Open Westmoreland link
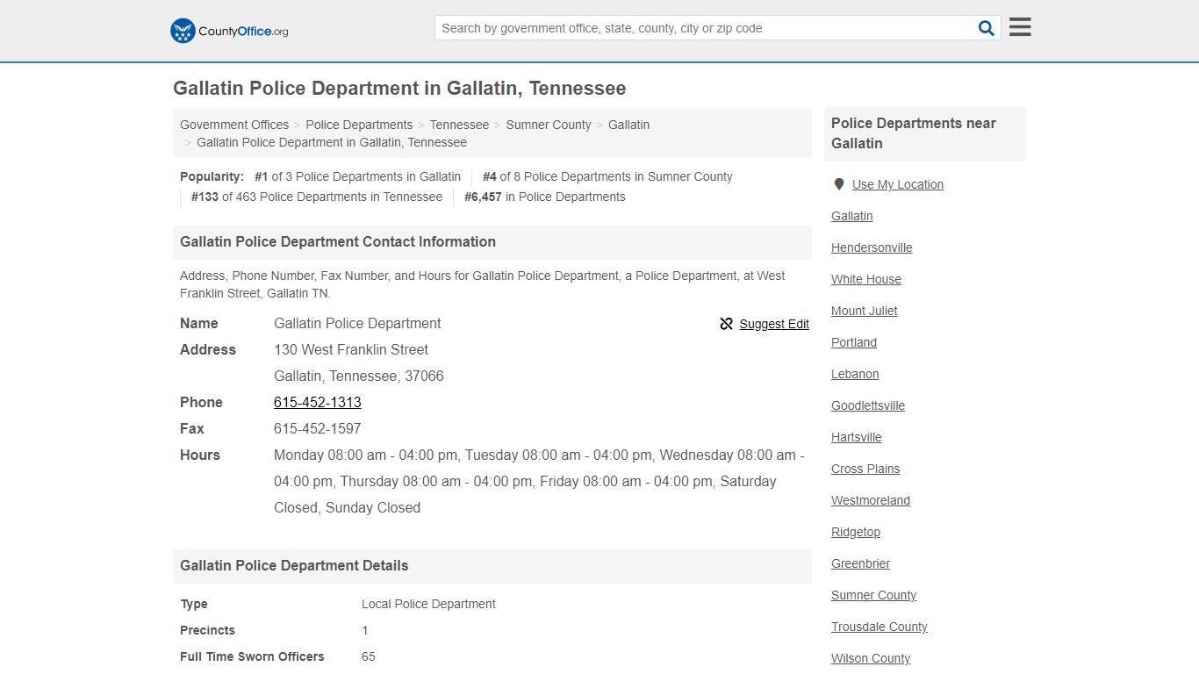Screen dimensions: 1199x674 pos(871,500)
